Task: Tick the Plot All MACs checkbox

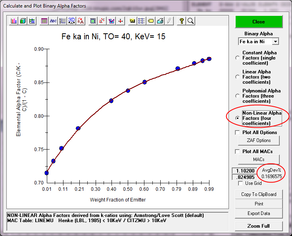Action: pyautogui.click(x=238, y=152)
